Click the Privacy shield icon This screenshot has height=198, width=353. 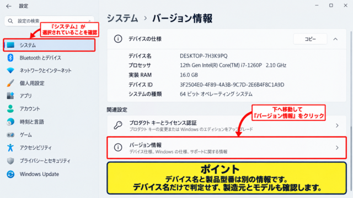[x=10, y=161]
